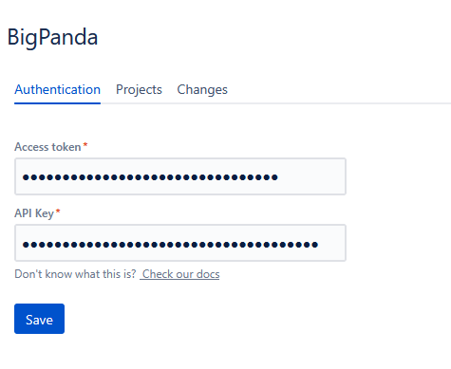This screenshot has width=451, height=369.
Task: Open the Check our docs link
Action: (x=179, y=274)
